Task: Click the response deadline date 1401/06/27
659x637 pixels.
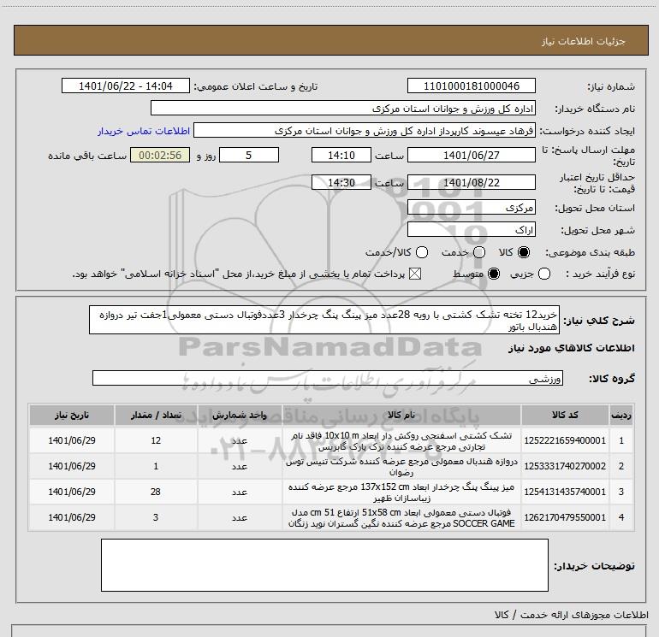Action: [471, 156]
